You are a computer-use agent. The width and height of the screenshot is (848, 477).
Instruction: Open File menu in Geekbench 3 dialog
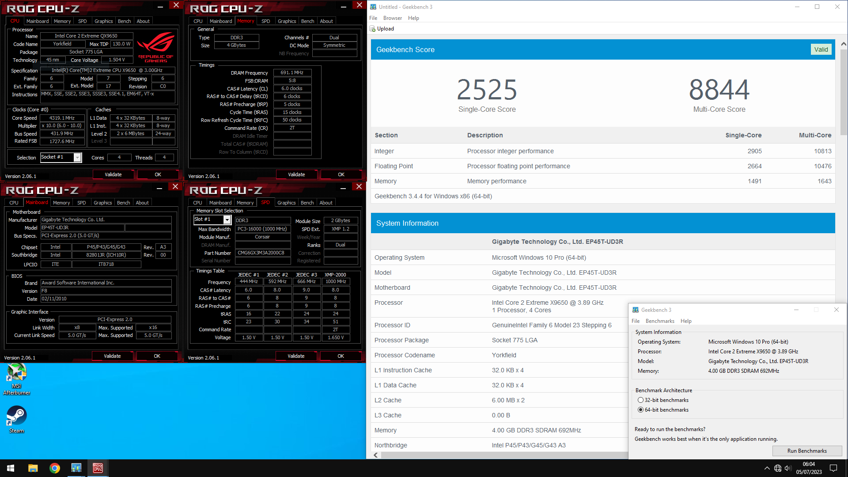[636, 321]
